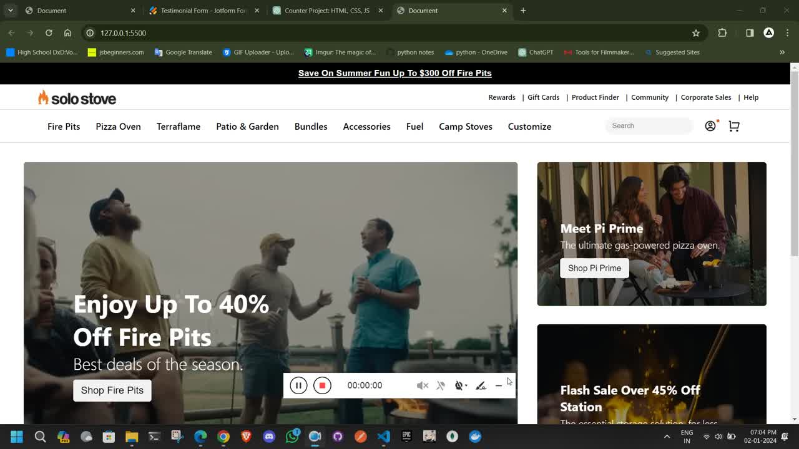Open the recorder's annotation pen tool
Screen dimensions: 799x449
click(x=481, y=385)
